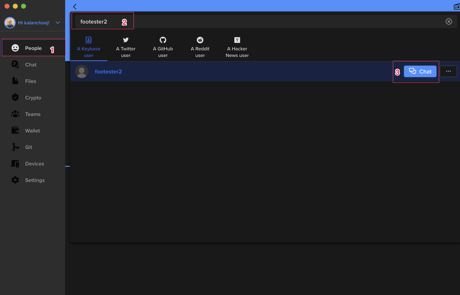Viewport: 460px width, 295px height.
Task: Click the footester2 username in results
Action: pyautogui.click(x=108, y=72)
